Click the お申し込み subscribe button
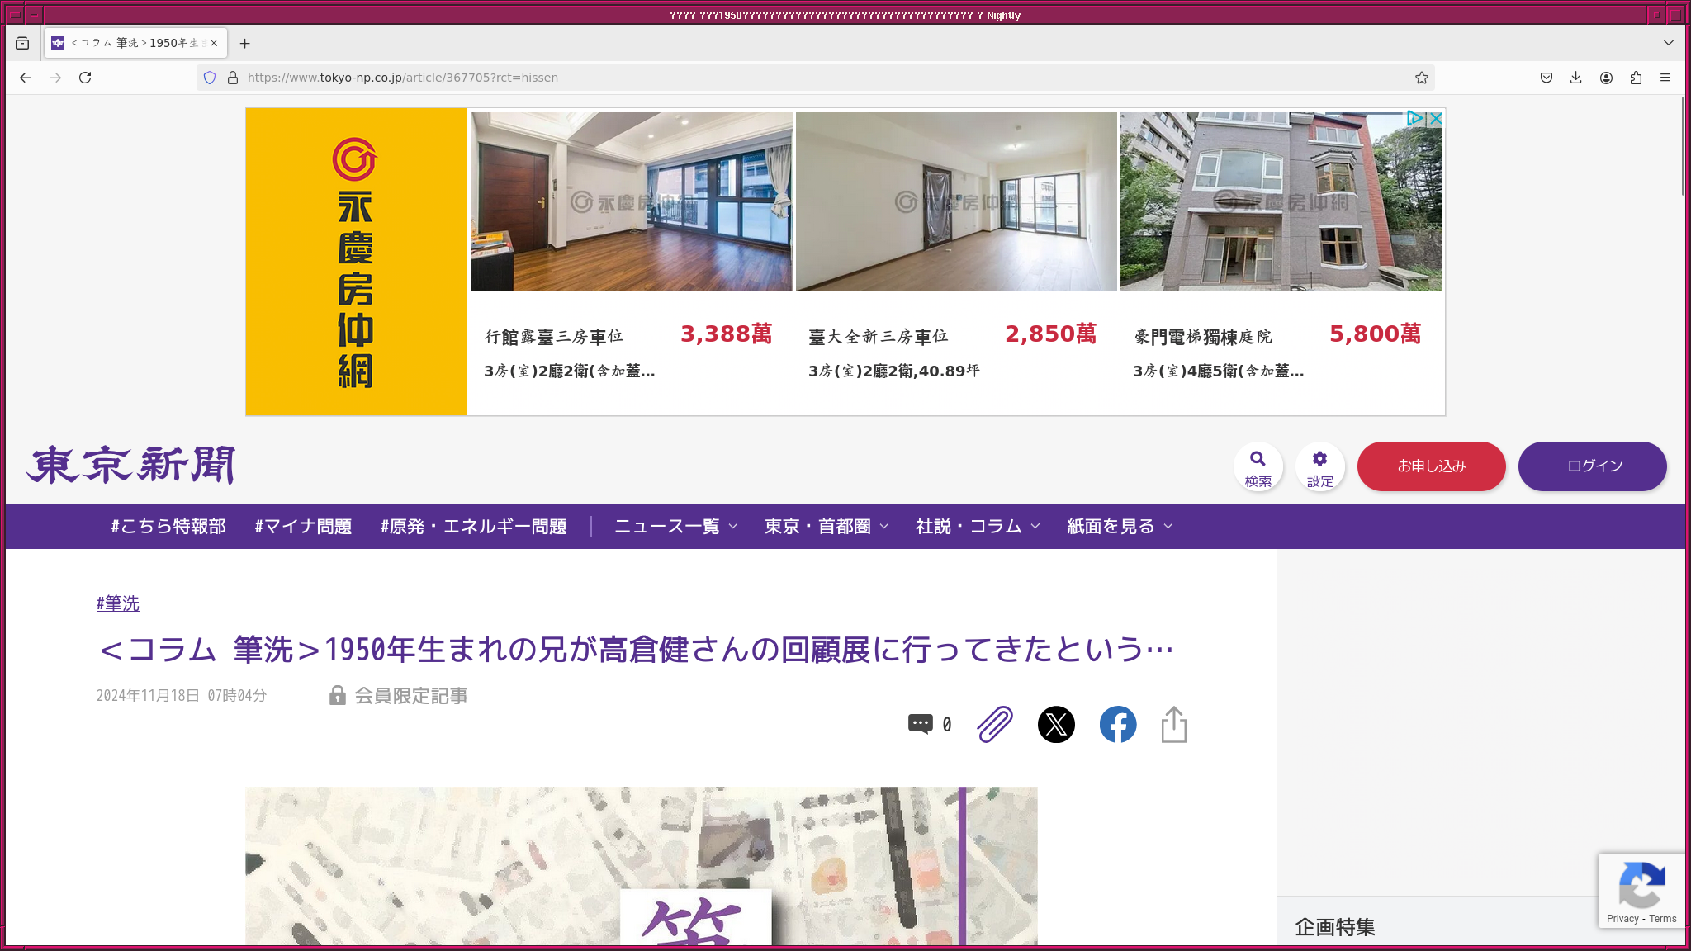 click(1431, 466)
